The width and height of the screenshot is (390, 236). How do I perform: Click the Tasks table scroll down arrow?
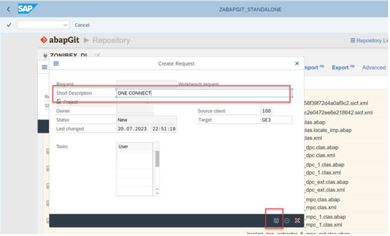[x=157, y=193]
